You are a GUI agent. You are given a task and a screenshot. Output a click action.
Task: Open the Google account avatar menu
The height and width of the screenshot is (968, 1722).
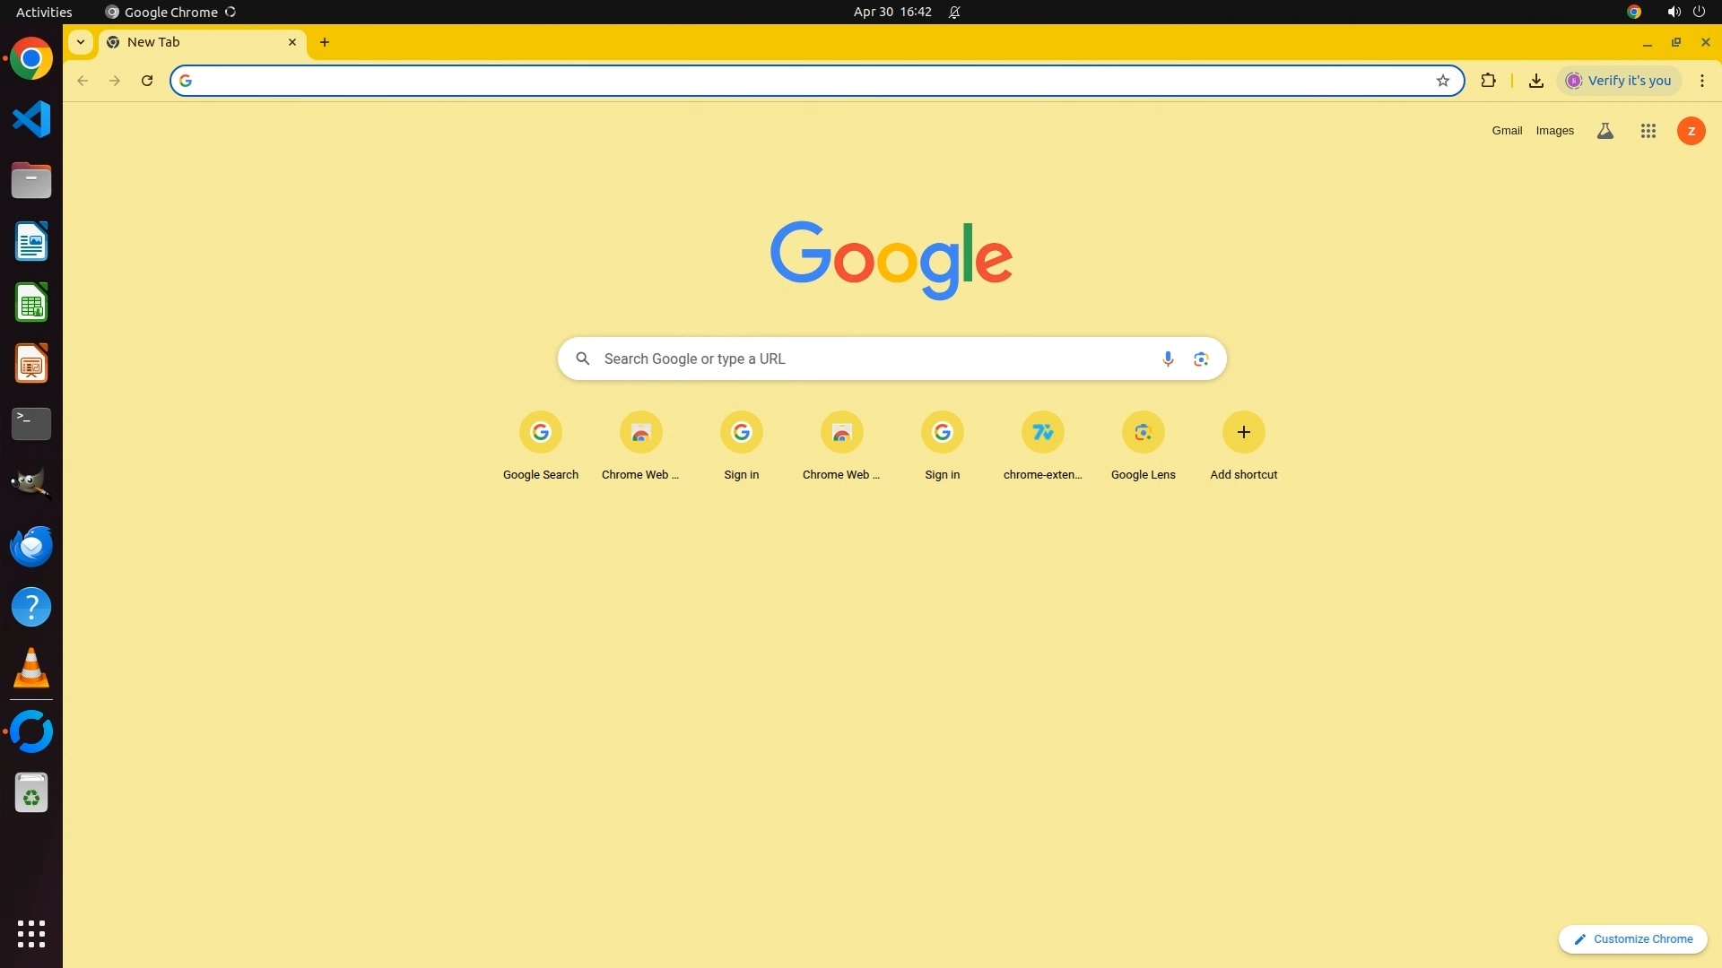(x=1691, y=131)
